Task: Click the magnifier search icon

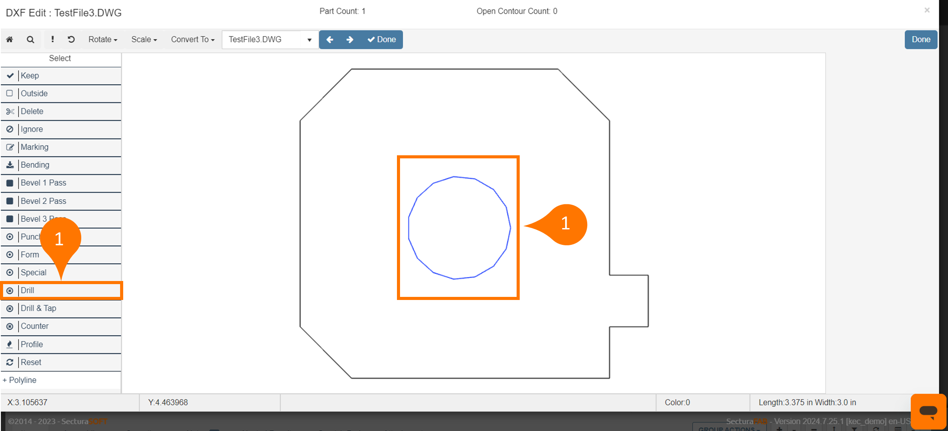Action: point(30,40)
